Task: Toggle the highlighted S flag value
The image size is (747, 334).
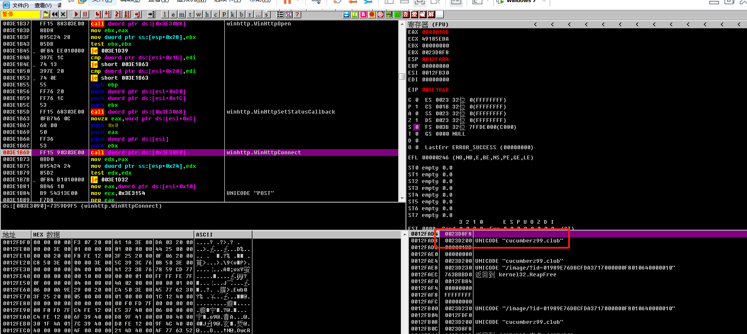Action: (417, 127)
